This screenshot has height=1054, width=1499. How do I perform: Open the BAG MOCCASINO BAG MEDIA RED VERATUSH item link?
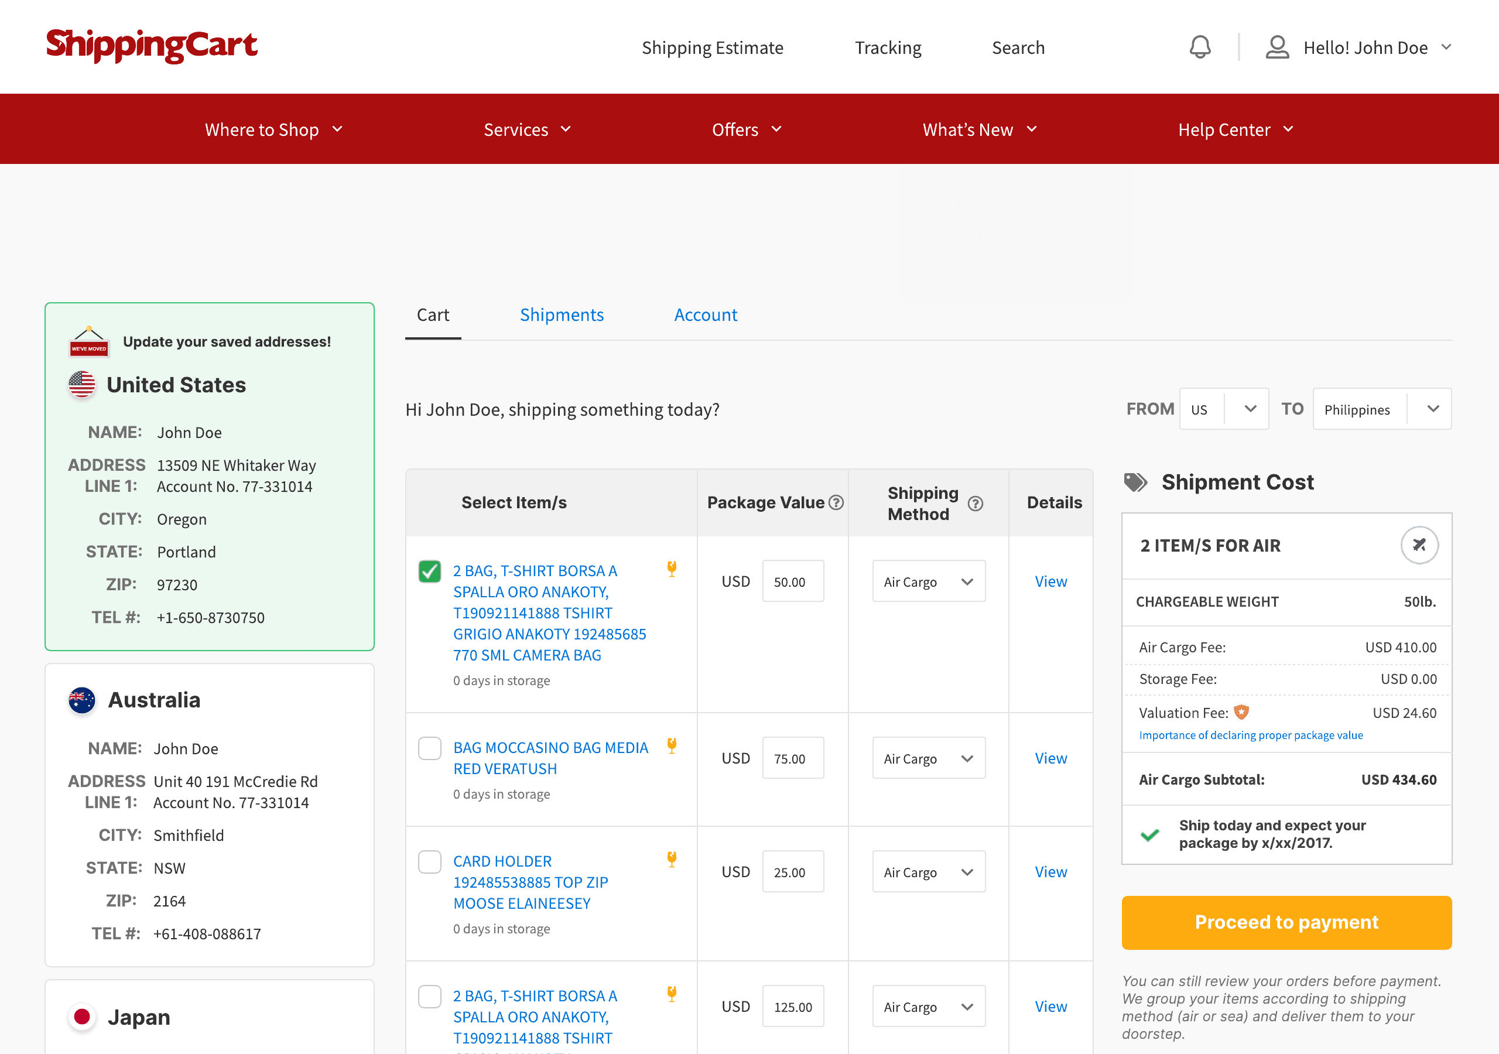[550, 758]
